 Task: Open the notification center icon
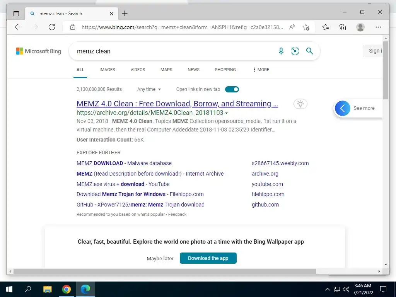(x=383, y=289)
